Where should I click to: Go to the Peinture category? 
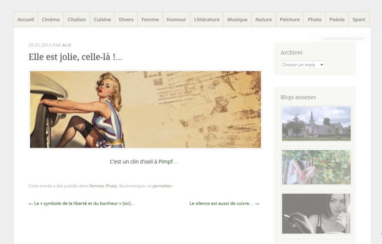pos(289,19)
